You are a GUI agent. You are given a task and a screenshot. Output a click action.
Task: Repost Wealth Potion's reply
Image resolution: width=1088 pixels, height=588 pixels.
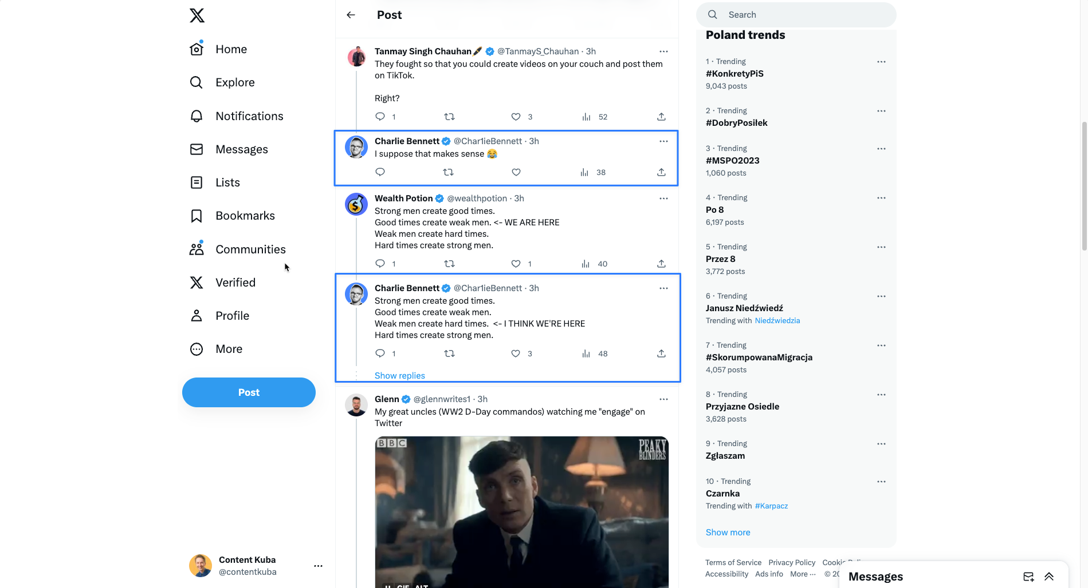tap(449, 264)
